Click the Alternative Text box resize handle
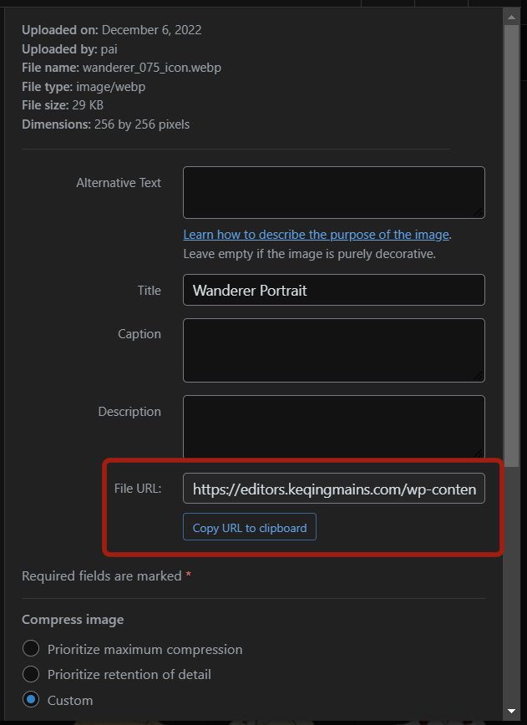 click(x=479, y=213)
